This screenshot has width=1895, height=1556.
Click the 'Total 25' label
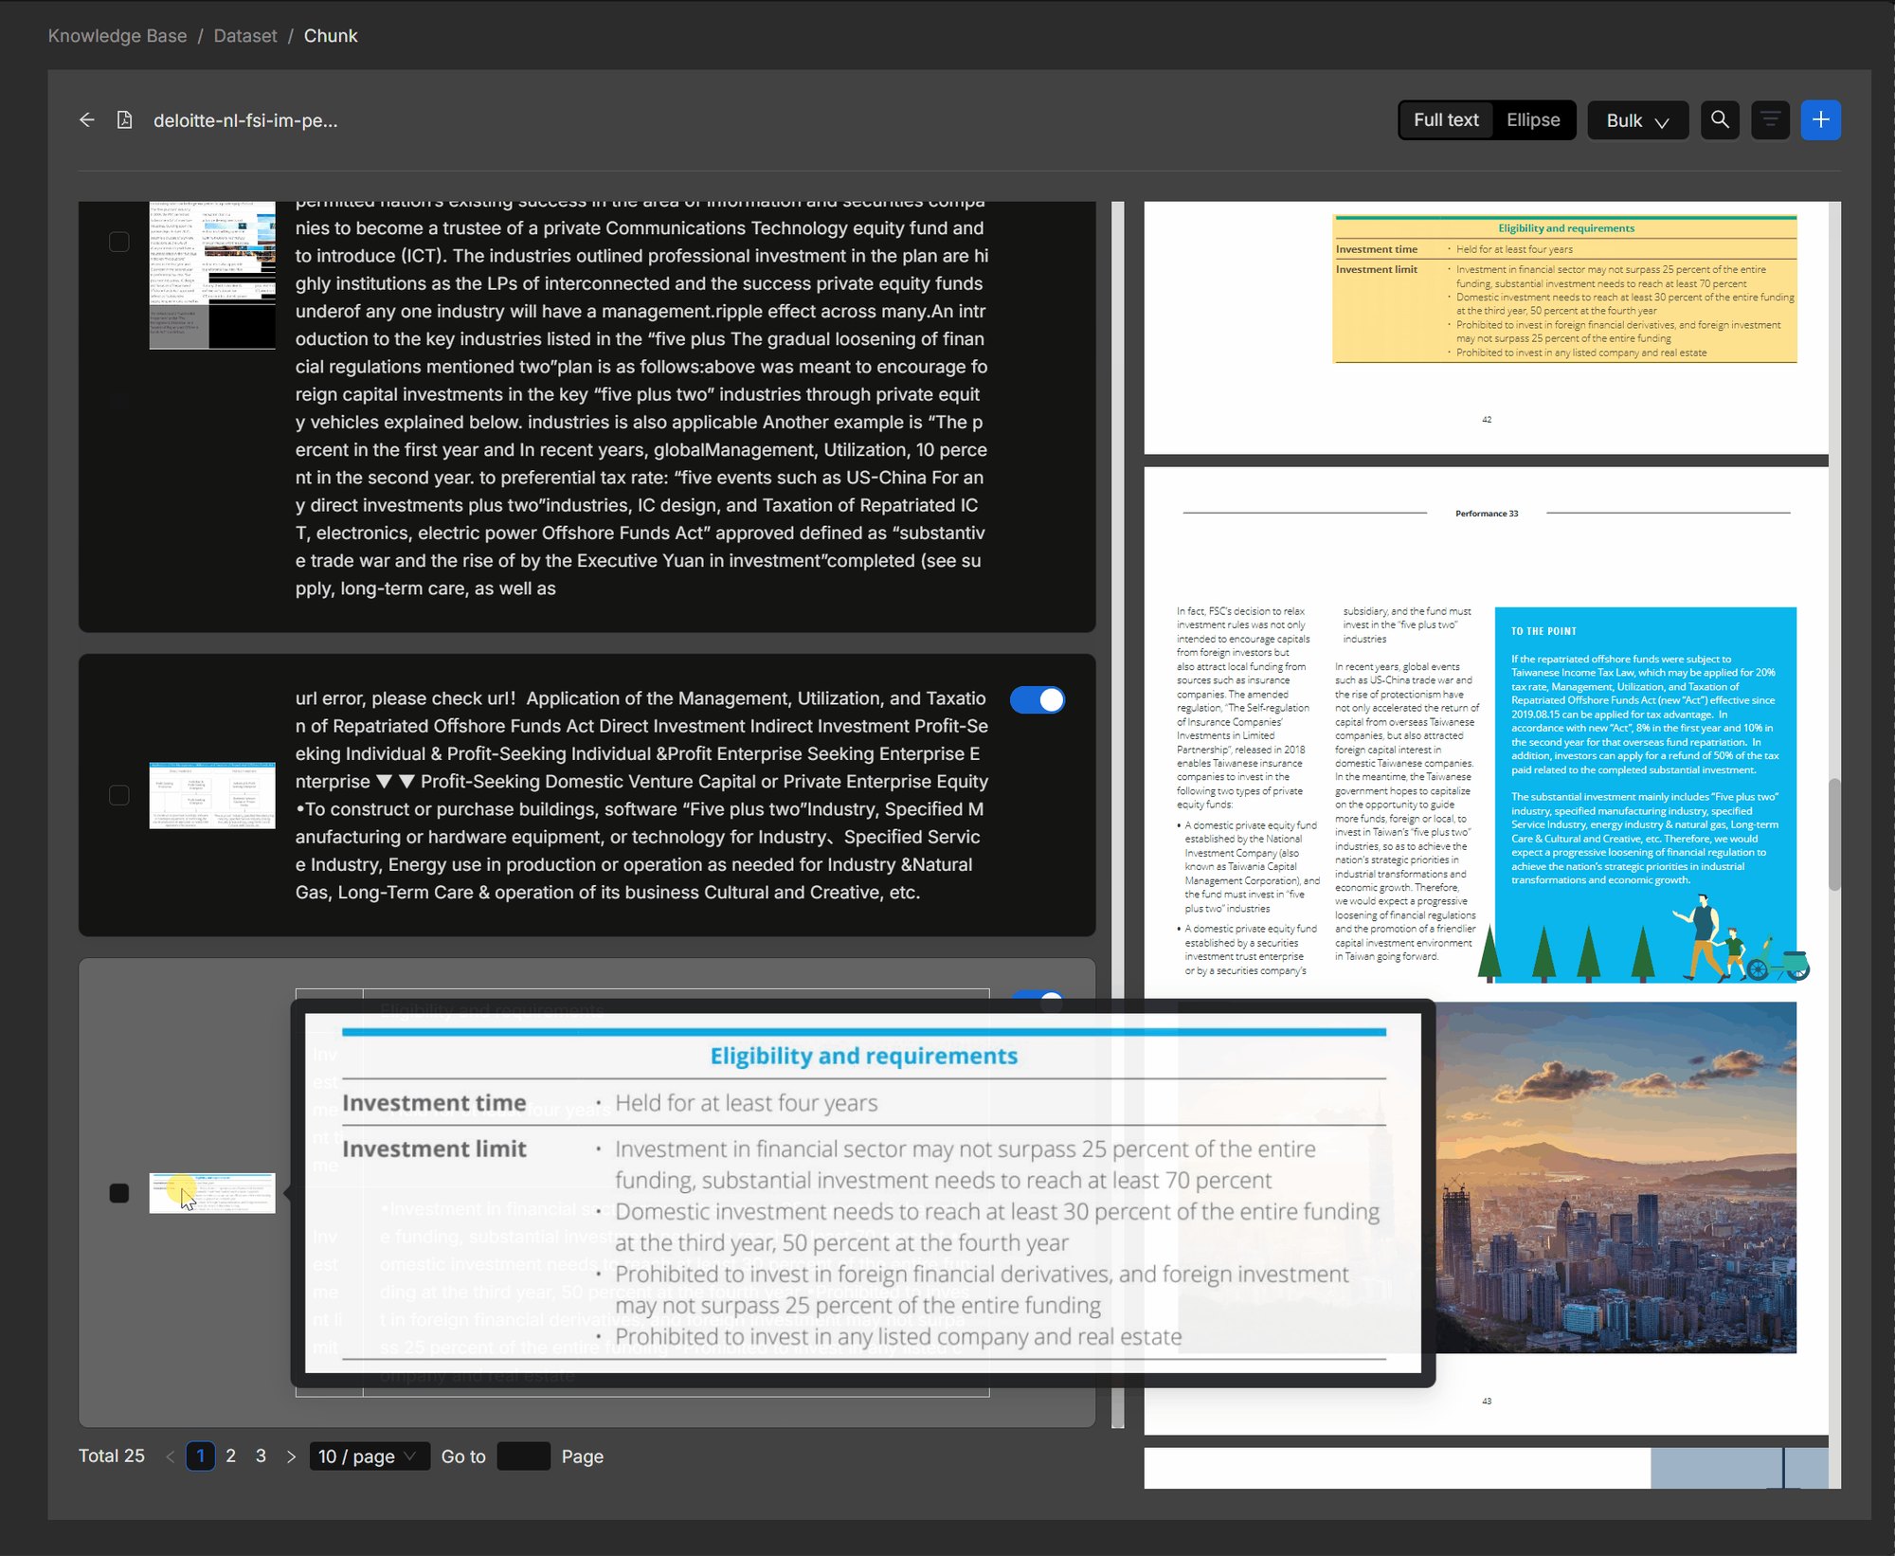click(x=112, y=1456)
